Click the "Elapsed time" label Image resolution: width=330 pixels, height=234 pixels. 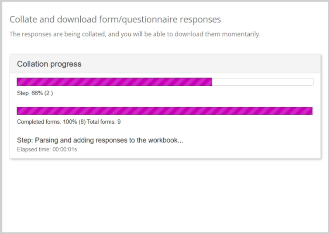(34, 150)
